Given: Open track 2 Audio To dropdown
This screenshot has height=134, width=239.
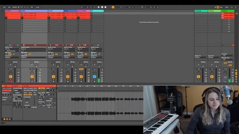Looking at the screenshot, I should [34, 57].
